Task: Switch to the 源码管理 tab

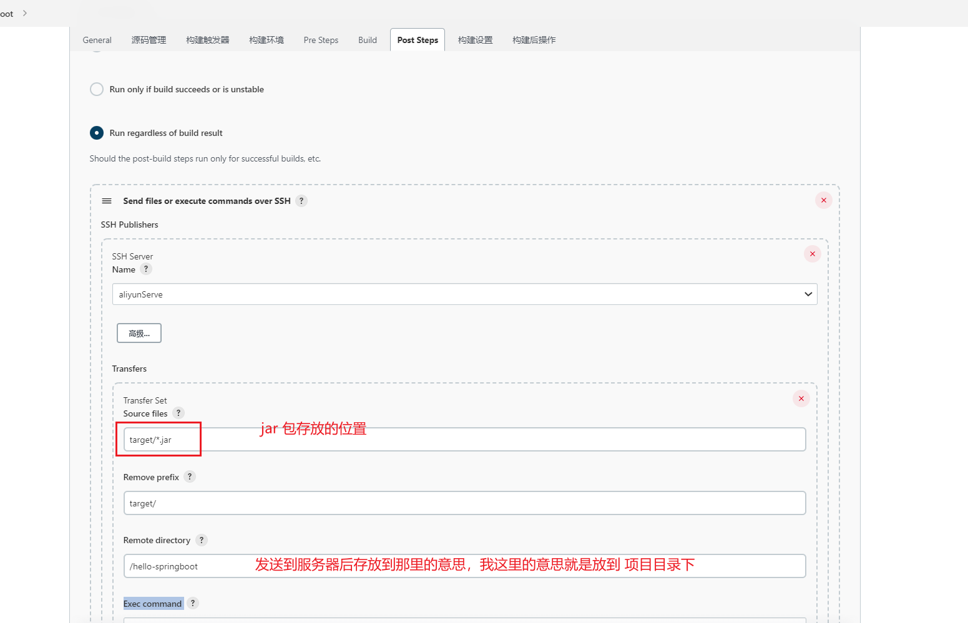Action: [149, 40]
